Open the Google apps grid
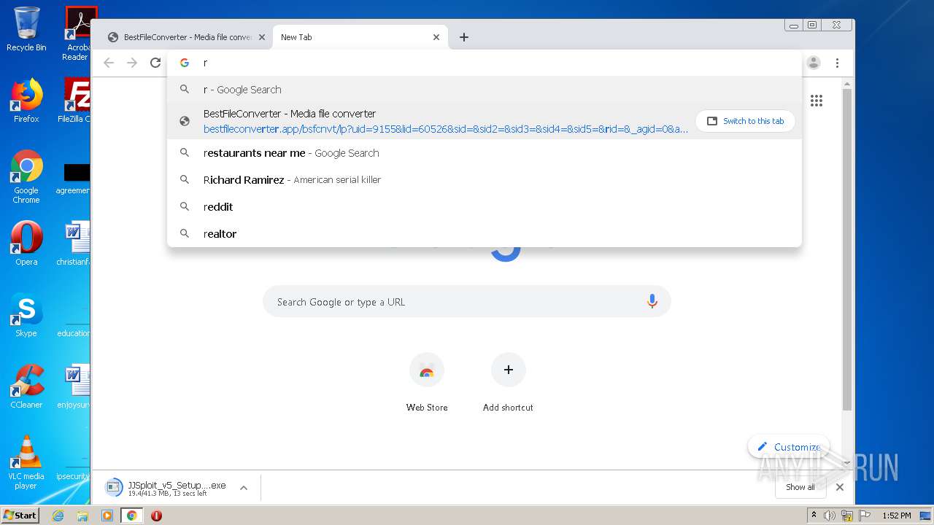Screen dimensions: 934x525 pyautogui.click(x=817, y=101)
